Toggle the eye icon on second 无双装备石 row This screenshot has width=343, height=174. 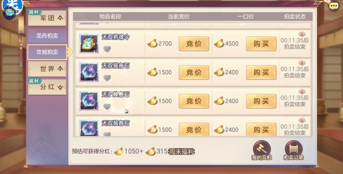pos(302,92)
